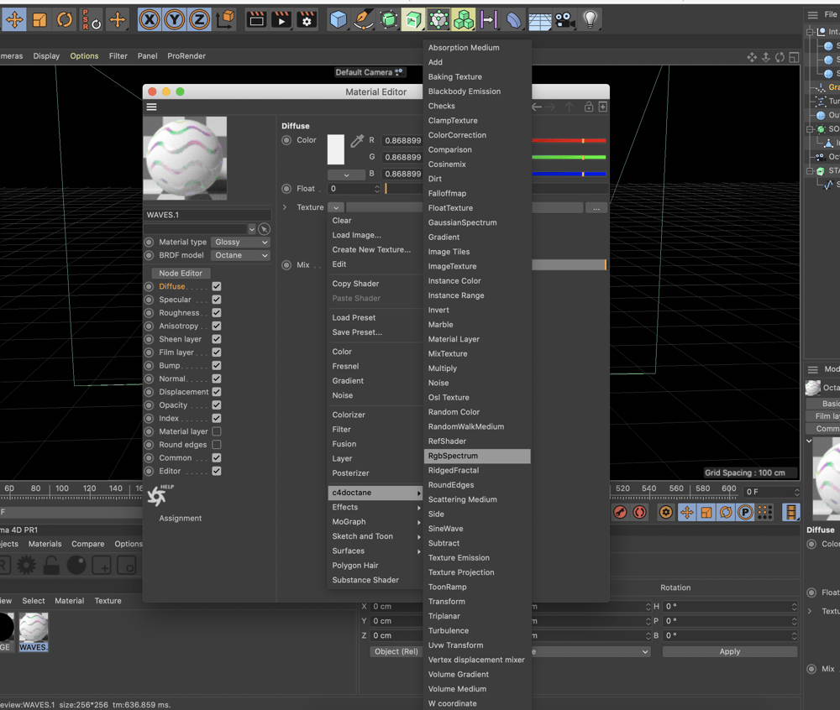
Task: Click the Floor environment grid icon
Action: click(x=540, y=20)
